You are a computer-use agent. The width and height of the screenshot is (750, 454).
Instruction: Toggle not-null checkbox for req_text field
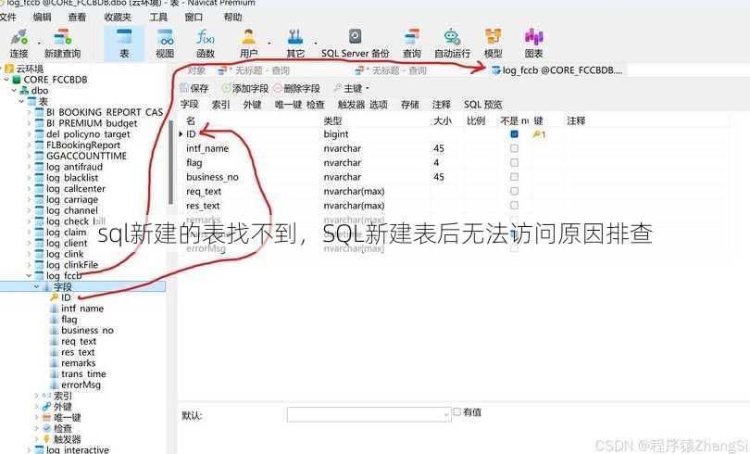coord(514,192)
